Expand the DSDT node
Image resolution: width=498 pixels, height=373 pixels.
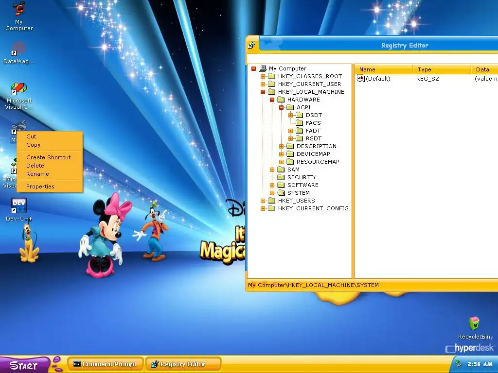pos(290,115)
